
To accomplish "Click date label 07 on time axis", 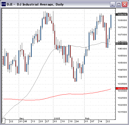I will coord(93,121).
